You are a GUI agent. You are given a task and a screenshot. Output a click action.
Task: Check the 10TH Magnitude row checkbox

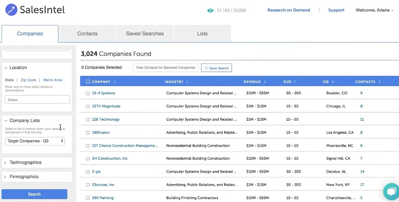88,107
